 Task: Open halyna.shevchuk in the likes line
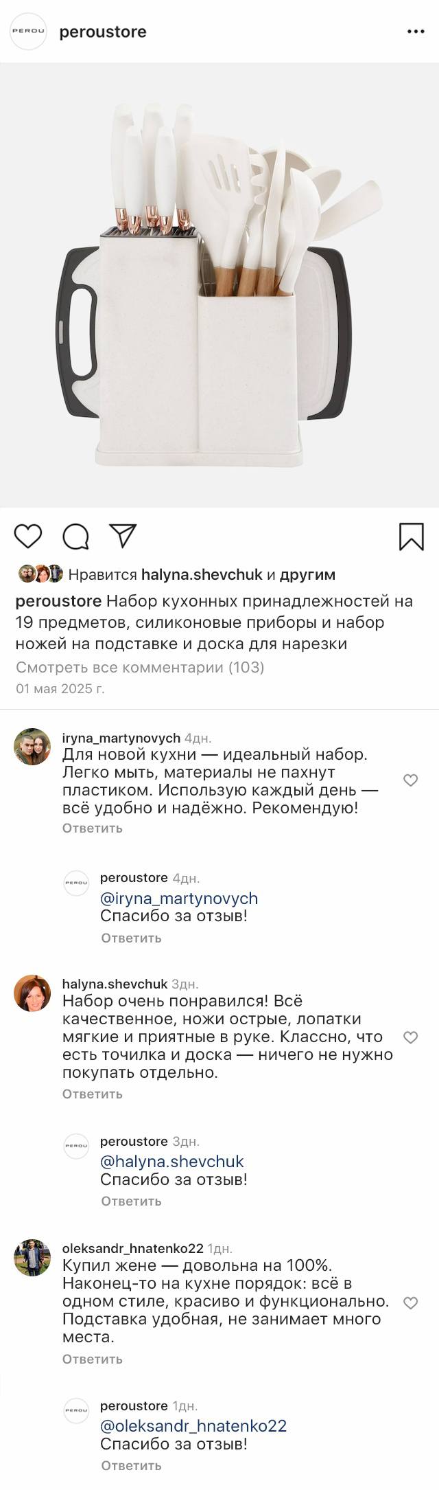tap(202, 574)
